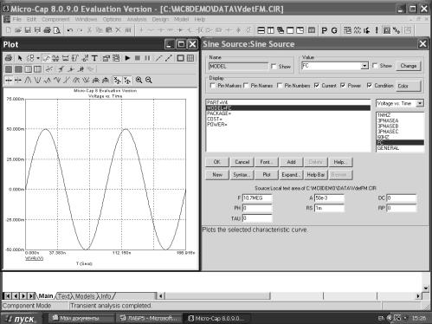Click the undo icon in main toolbar

coord(69,30)
